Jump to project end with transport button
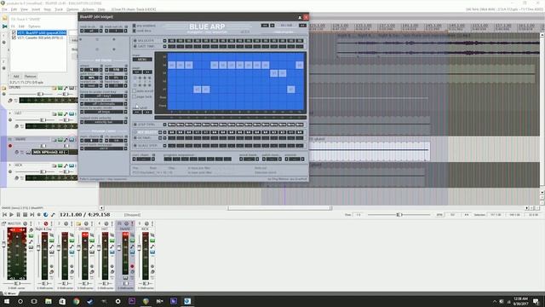The width and height of the screenshot is (545, 307). pos(32,215)
